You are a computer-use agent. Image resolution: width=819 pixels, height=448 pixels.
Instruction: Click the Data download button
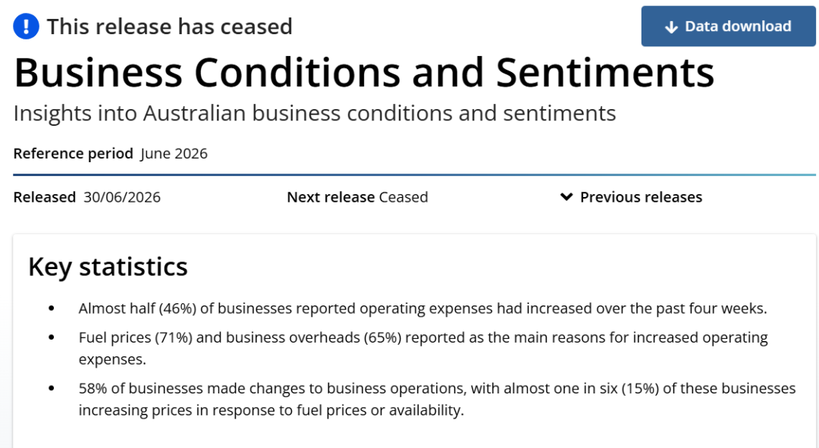click(728, 26)
